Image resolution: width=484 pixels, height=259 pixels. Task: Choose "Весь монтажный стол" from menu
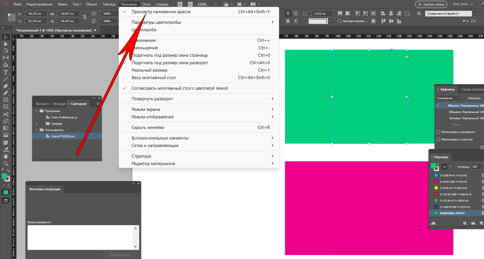click(199, 78)
